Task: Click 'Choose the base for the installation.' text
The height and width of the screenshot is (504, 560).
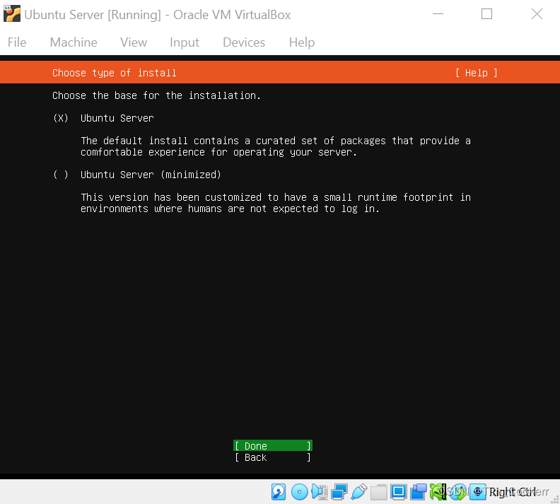Action: tap(156, 95)
